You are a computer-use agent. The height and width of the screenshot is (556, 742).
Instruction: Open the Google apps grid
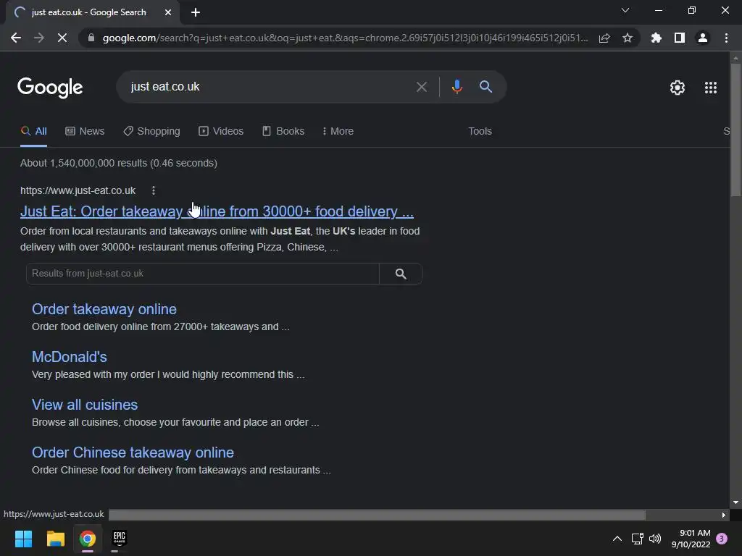(x=711, y=88)
